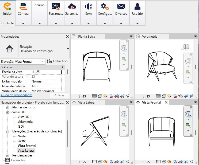Open visual style icon in Planta Baixa bar
The height and width of the screenshot is (165, 199).
pyautogui.click(x=100, y=96)
